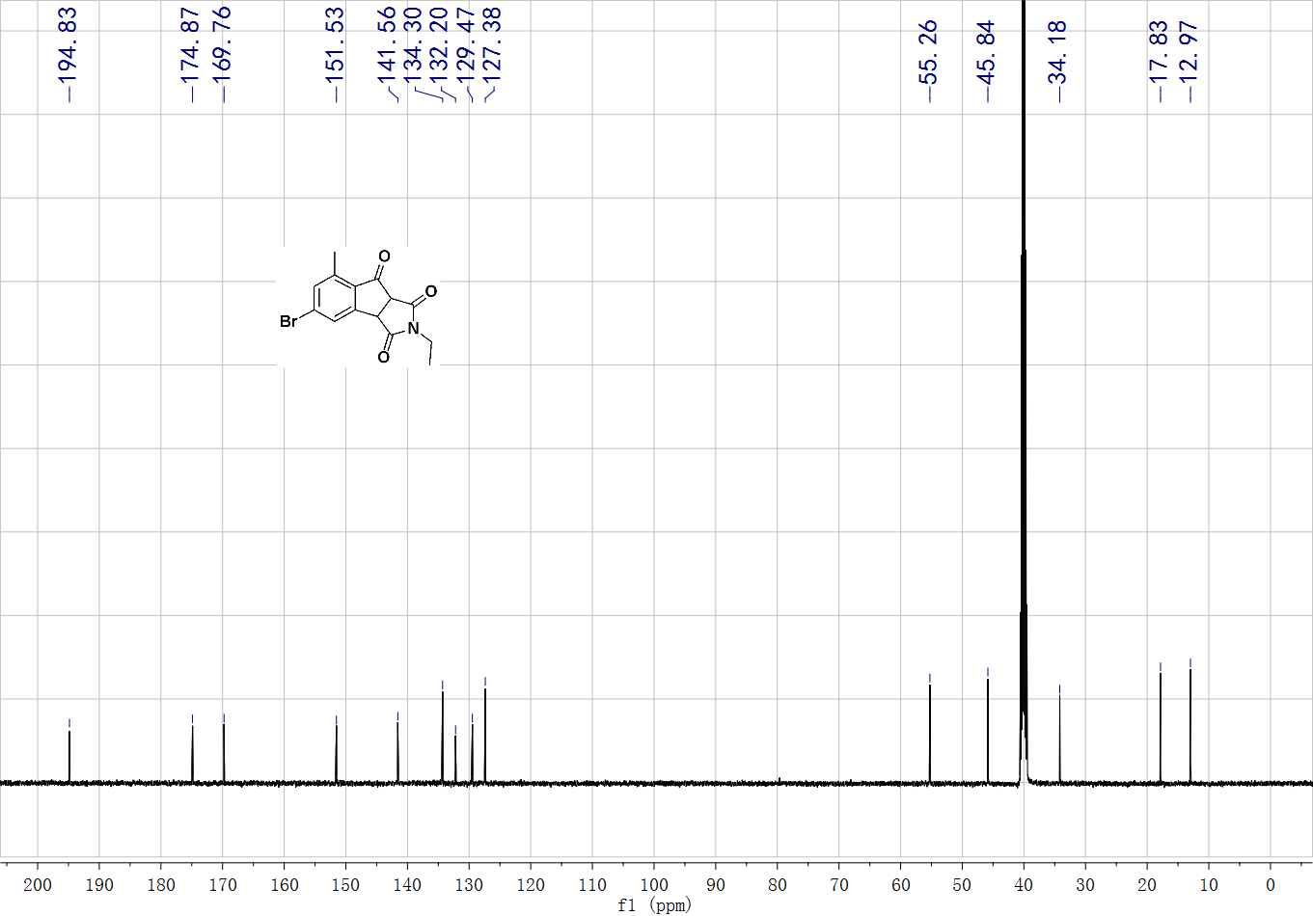This screenshot has height=916, width=1313.
Task: Click the Br atom in the structure
Action: tap(288, 321)
